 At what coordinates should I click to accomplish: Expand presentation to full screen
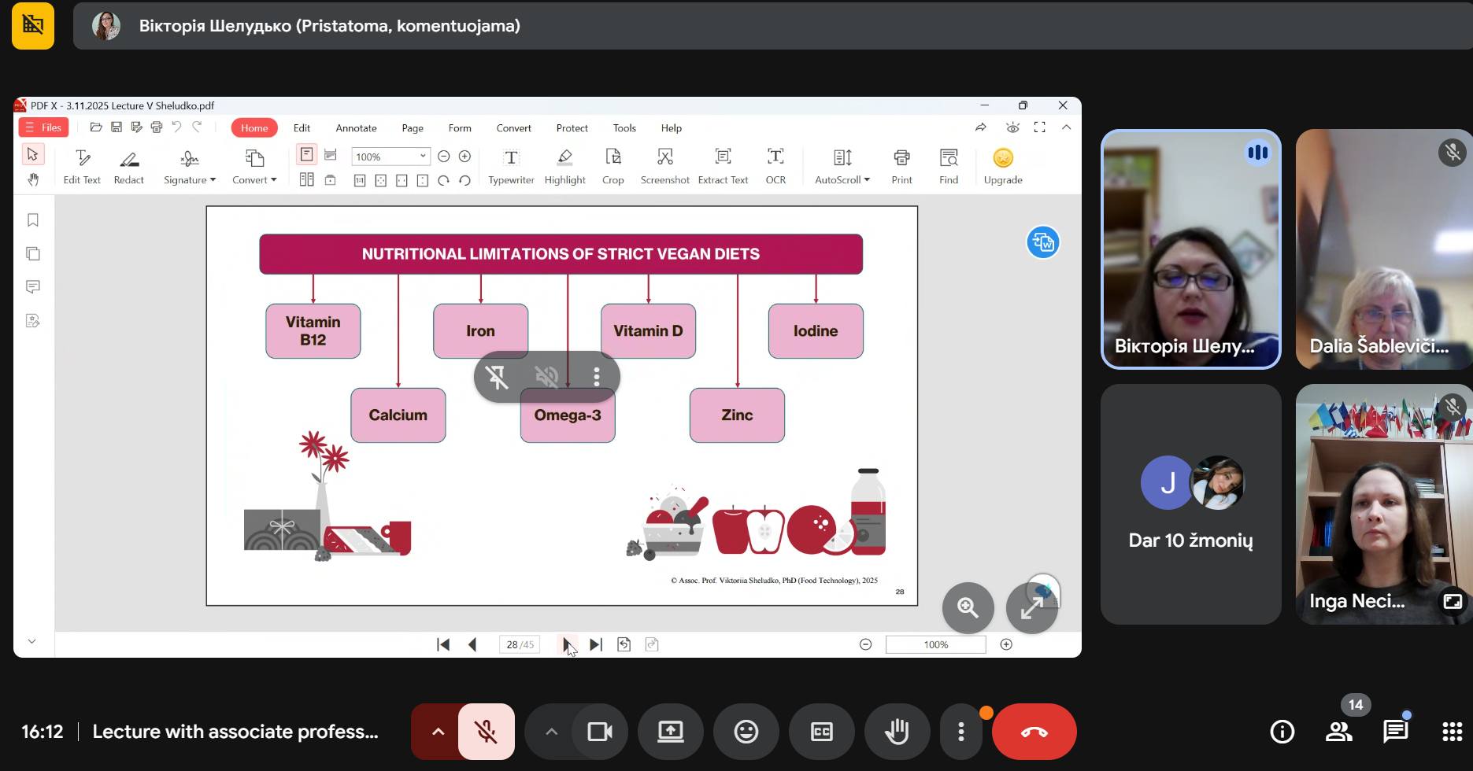coord(1031,607)
